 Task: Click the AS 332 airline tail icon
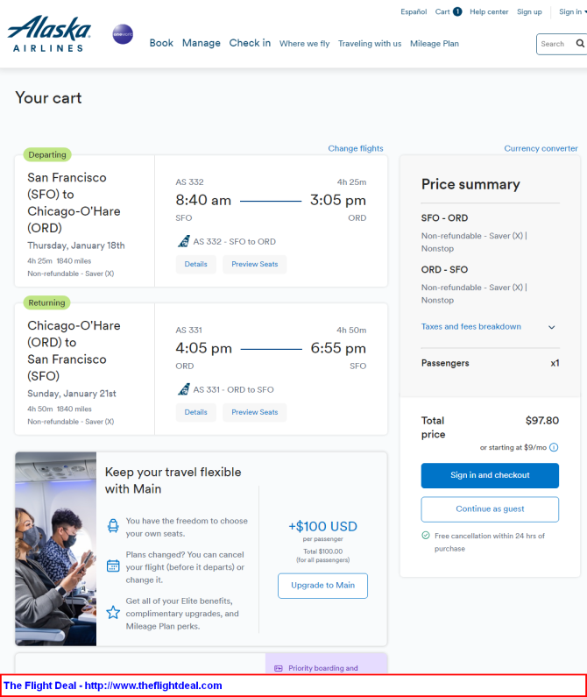click(184, 241)
